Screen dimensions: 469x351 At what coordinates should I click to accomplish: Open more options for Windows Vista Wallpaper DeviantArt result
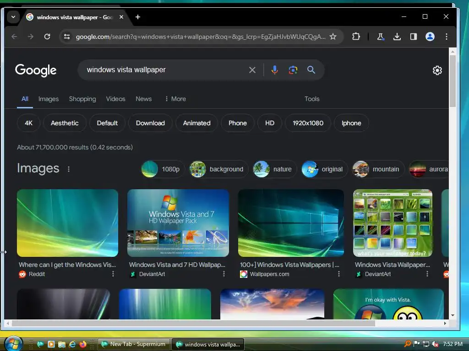(427, 274)
